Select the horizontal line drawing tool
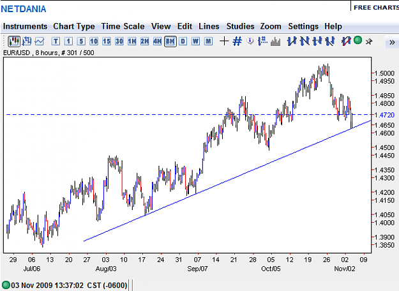The width and height of the screenshot is (399, 291). (x=317, y=41)
